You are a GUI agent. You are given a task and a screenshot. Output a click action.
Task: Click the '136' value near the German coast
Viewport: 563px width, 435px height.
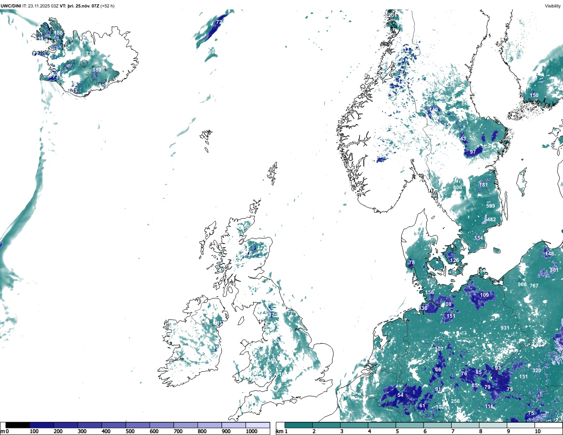(423, 308)
